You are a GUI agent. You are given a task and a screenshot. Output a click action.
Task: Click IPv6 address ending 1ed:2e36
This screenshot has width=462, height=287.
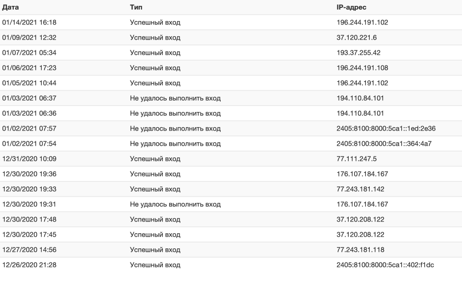point(386,129)
